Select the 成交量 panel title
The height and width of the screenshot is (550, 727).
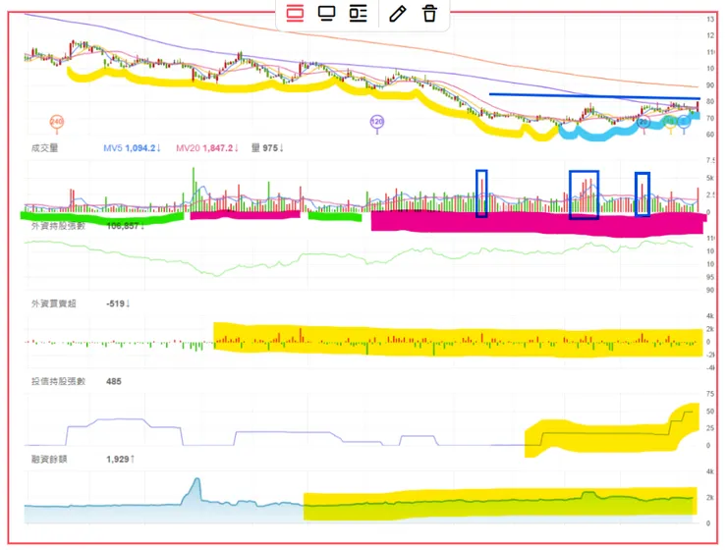pos(44,148)
